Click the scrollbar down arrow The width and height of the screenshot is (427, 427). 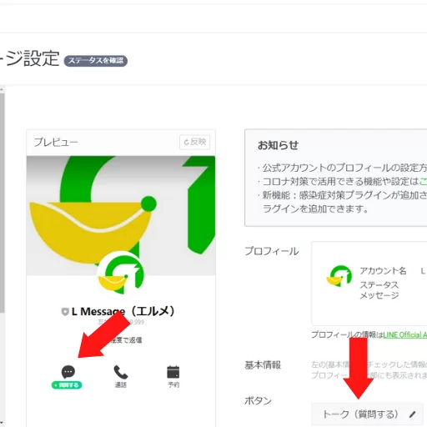[2, 424]
